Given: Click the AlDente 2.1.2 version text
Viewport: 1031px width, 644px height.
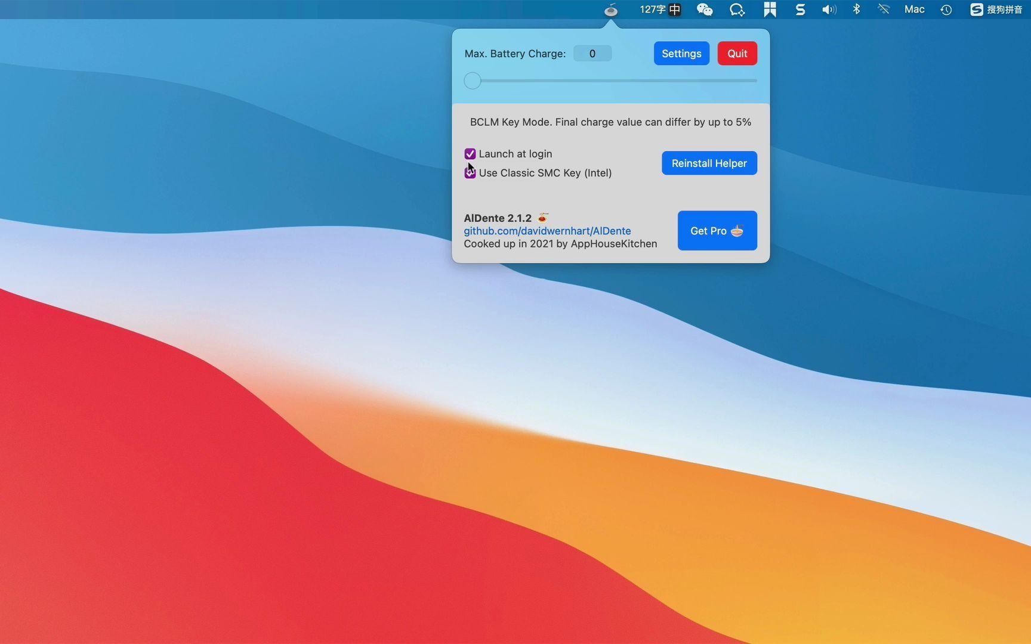Looking at the screenshot, I should tap(498, 218).
